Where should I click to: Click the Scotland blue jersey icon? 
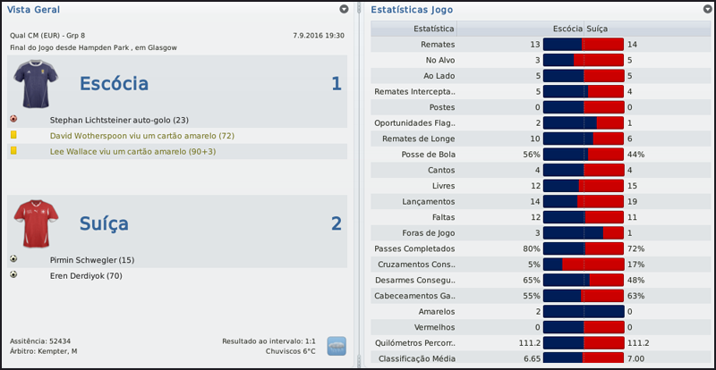(x=34, y=83)
